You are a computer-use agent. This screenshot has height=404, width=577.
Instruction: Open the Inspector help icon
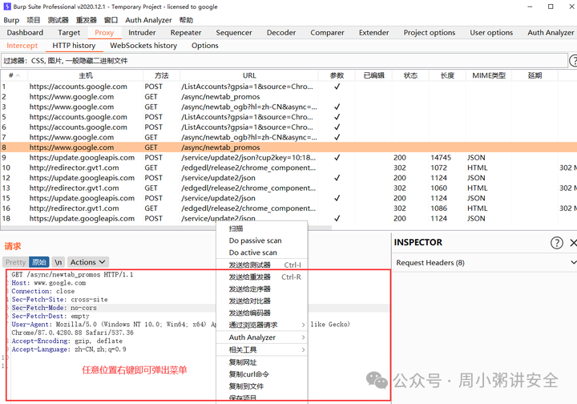pos(556,242)
